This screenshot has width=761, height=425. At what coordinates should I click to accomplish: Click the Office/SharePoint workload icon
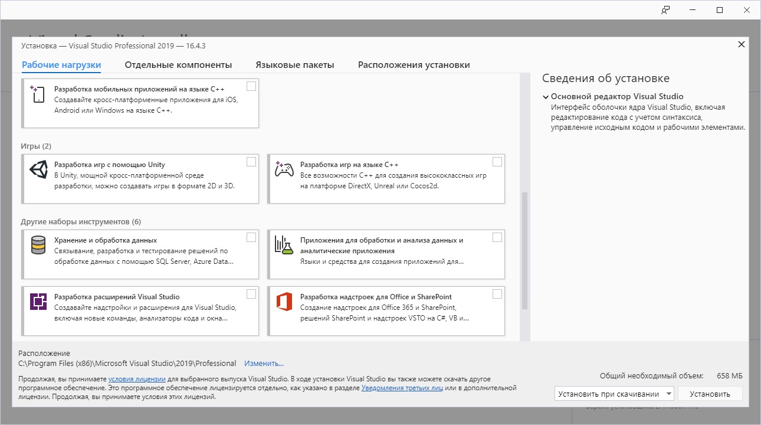(284, 302)
